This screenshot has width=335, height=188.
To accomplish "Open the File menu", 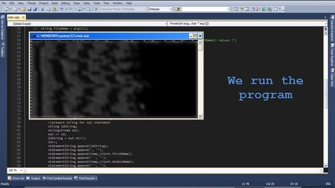I will click(4, 3).
